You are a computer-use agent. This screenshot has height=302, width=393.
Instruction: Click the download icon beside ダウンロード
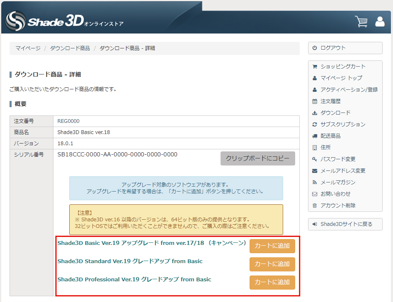click(x=315, y=113)
